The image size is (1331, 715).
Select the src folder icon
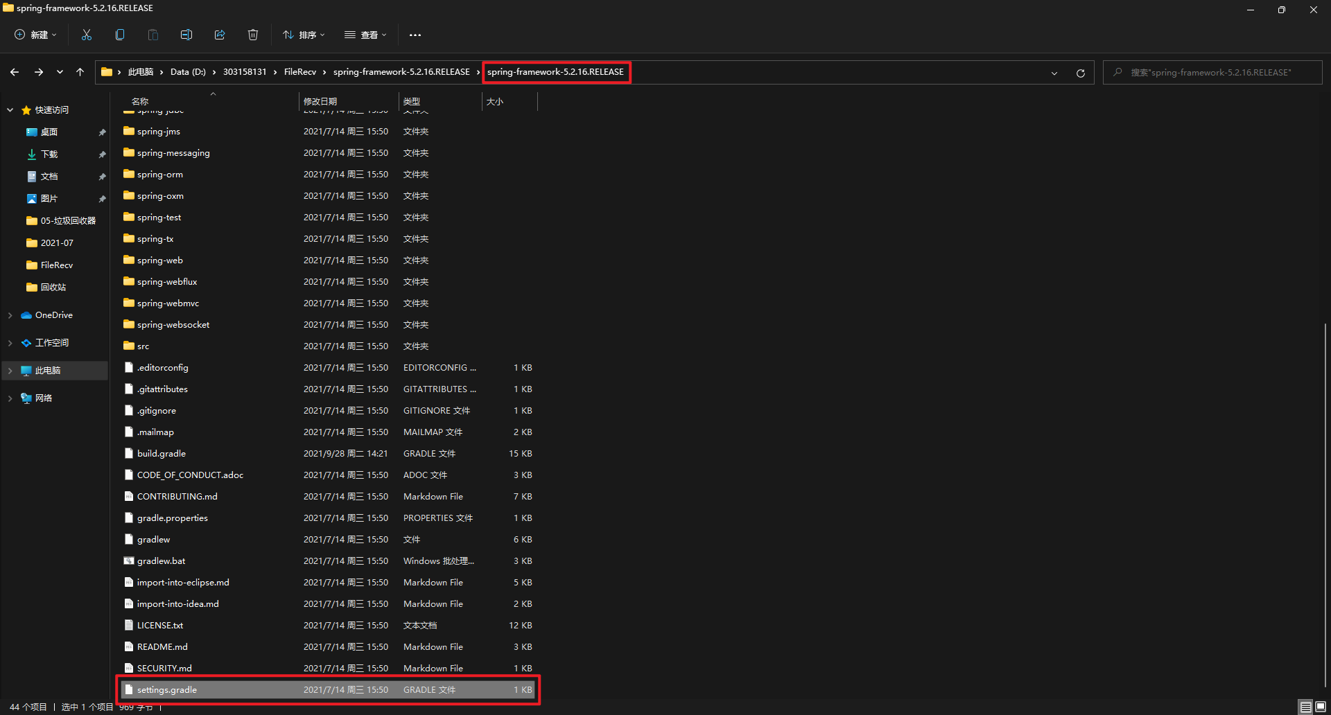[129, 346]
